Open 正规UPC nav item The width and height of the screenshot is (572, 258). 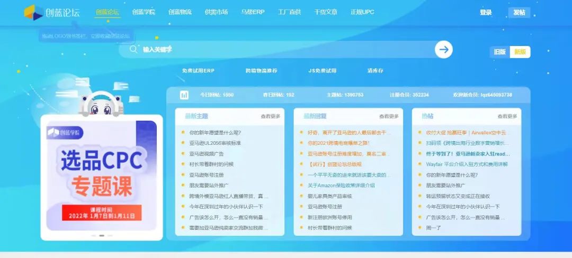362,12
